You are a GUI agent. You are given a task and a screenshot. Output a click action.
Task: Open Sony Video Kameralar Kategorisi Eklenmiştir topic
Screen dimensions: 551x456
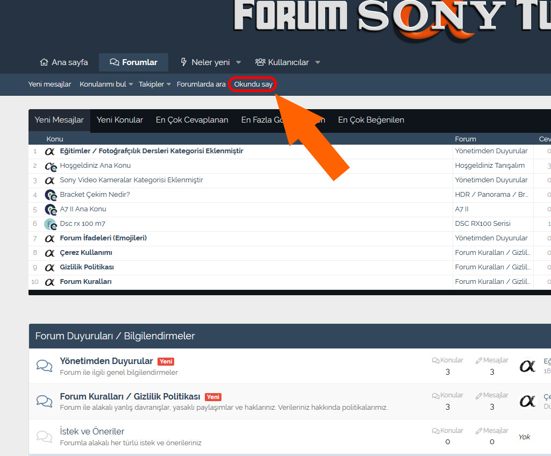[x=131, y=180]
